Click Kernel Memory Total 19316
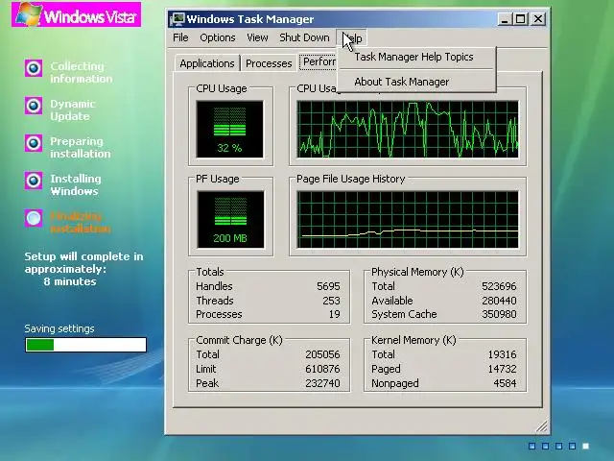 click(x=502, y=354)
